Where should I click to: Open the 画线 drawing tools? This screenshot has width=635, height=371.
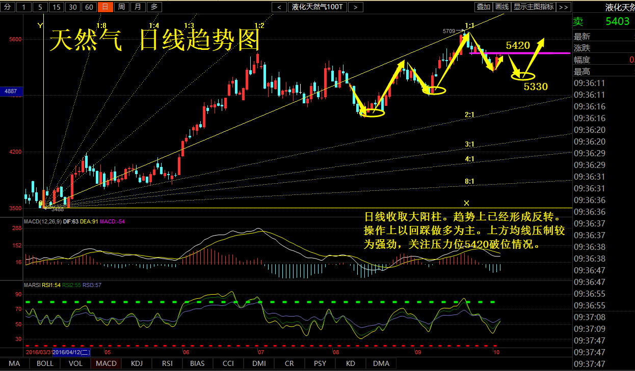[x=502, y=7]
